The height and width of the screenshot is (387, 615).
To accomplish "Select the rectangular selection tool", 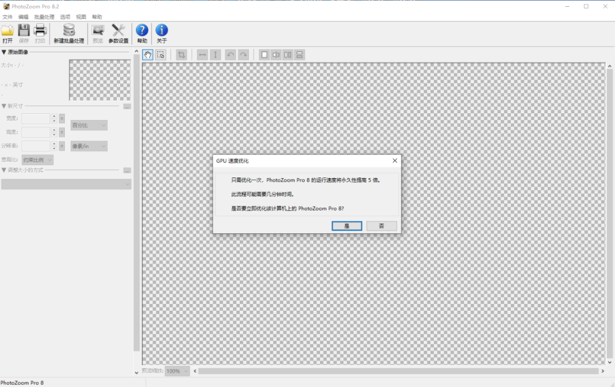I will point(161,55).
